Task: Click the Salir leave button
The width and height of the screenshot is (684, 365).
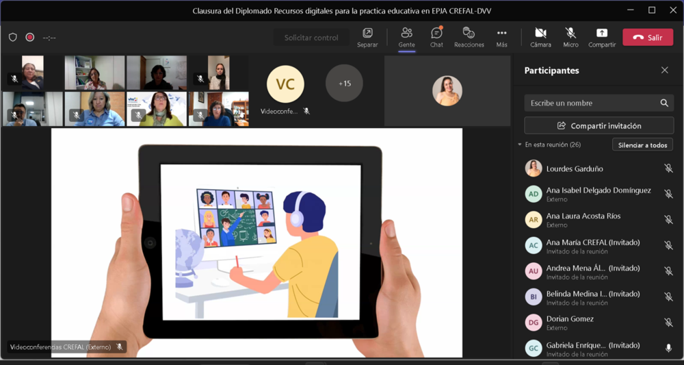Action: click(647, 38)
